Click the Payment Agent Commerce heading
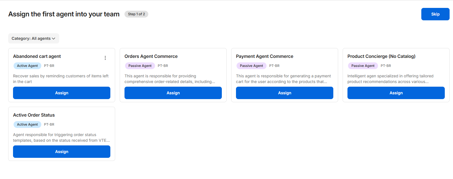453x179 pixels. 265,56
